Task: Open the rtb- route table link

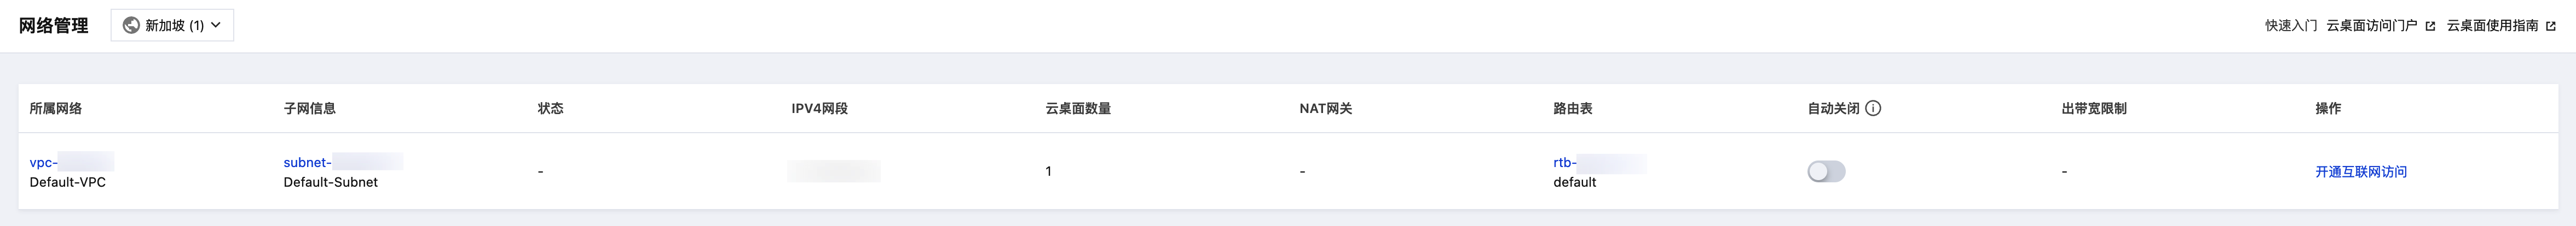Action: click(x=1564, y=162)
